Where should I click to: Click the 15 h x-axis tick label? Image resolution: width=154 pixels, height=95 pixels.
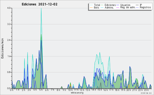point(99,90)
